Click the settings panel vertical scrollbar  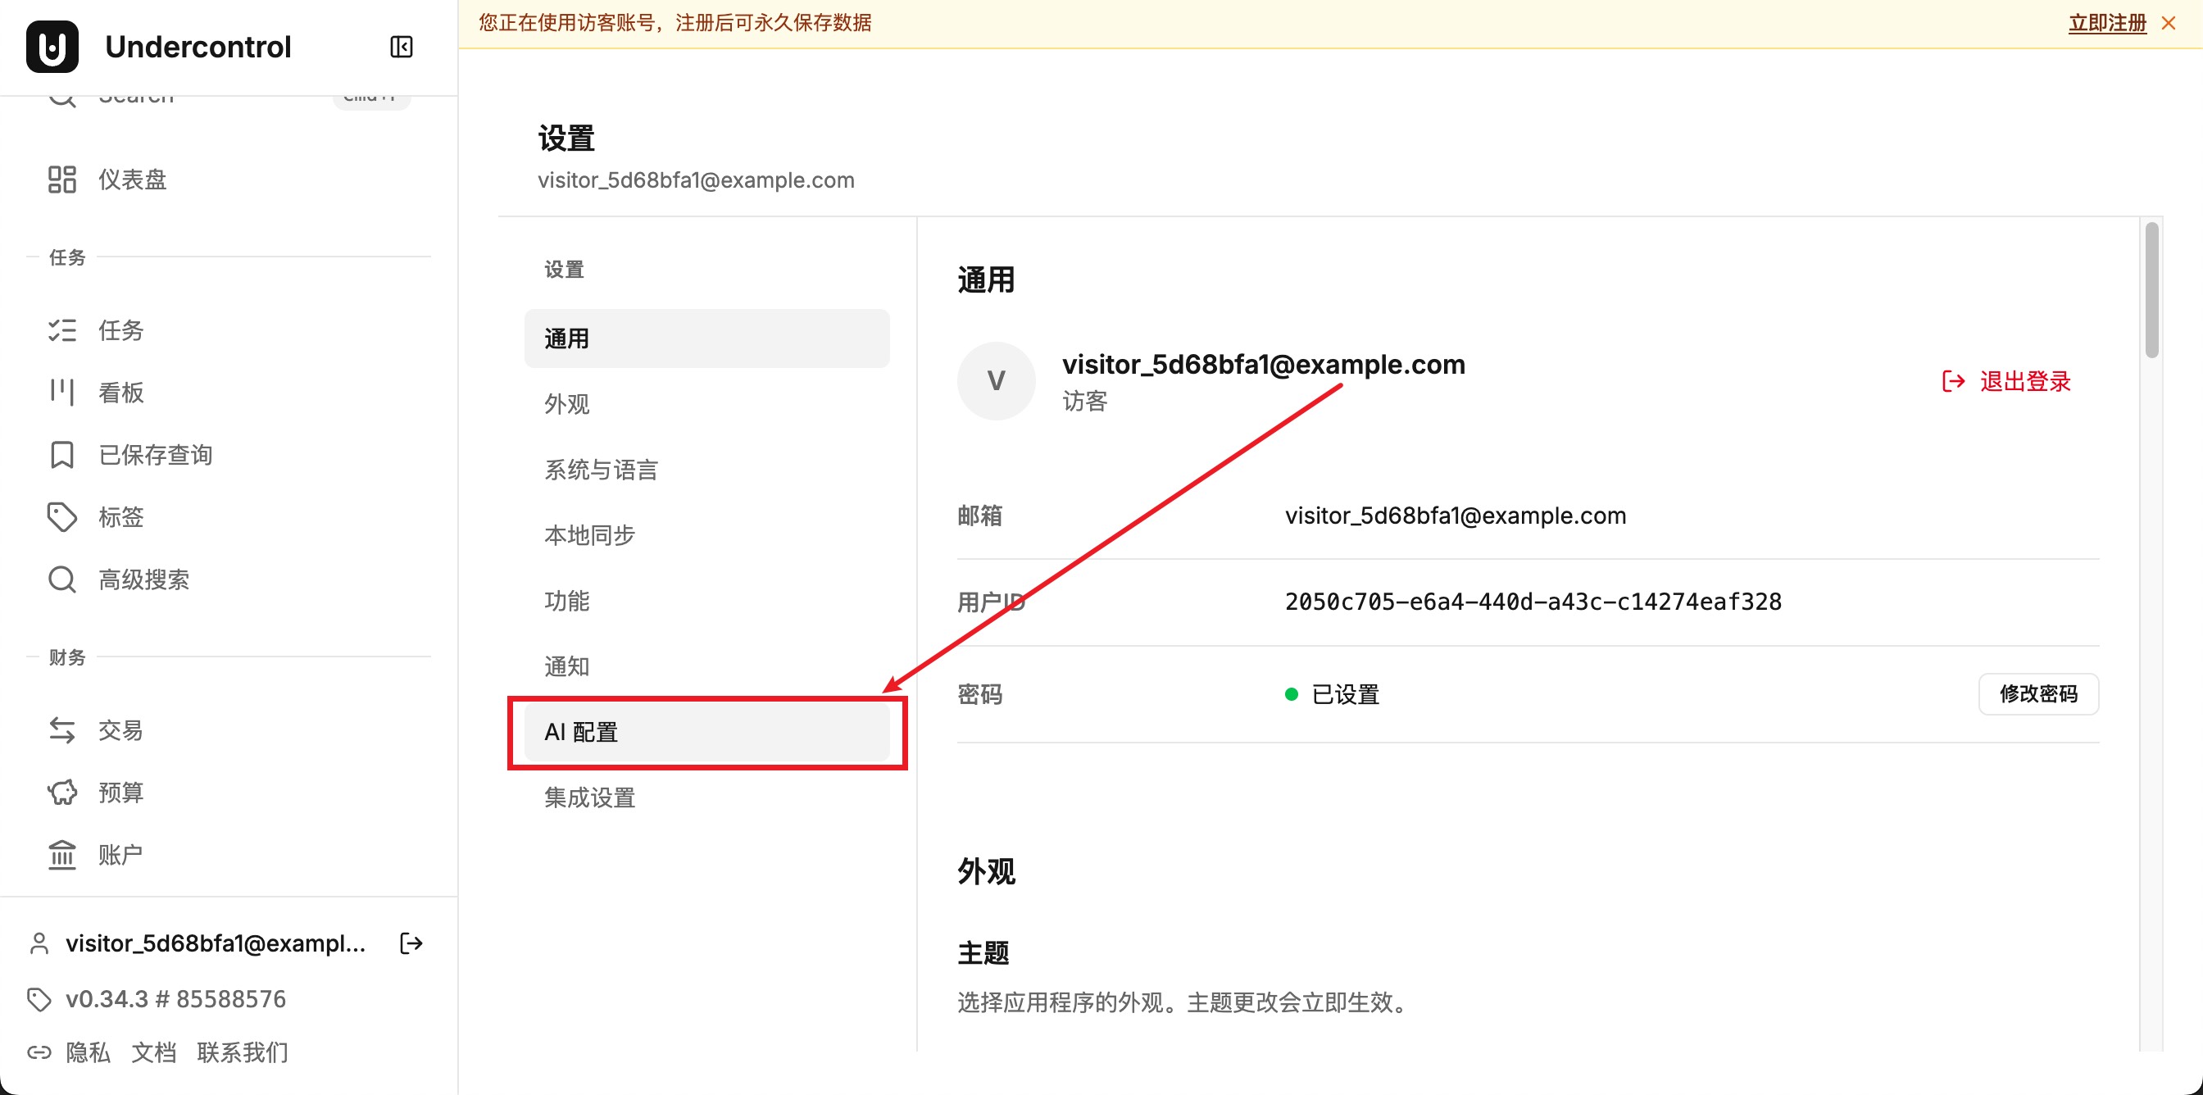[x=2151, y=291]
